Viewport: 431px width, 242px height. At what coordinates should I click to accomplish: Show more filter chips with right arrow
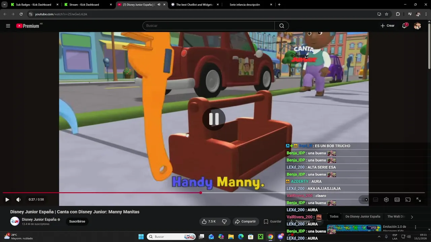pyautogui.click(x=412, y=217)
